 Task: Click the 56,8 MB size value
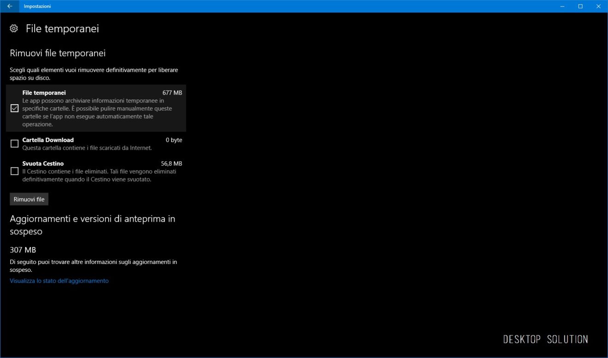pos(171,164)
